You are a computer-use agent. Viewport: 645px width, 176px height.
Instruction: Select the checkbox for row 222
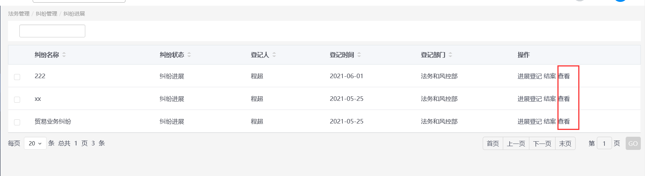[x=17, y=77]
